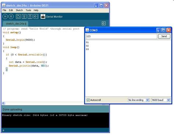Image resolution: width=174 pixels, height=135 pixels.
Task: Expand the No line ending dropdown
Action: tap(138, 100)
